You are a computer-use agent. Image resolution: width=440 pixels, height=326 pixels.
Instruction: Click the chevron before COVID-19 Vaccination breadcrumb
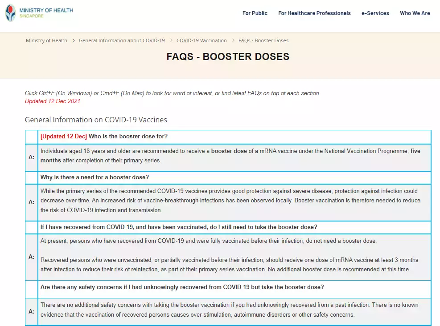pos(171,40)
